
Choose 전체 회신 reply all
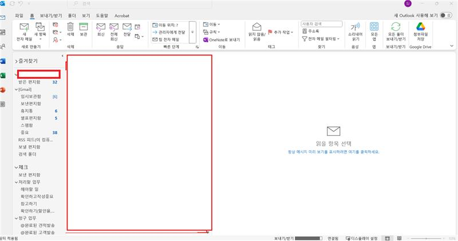point(113,32)
